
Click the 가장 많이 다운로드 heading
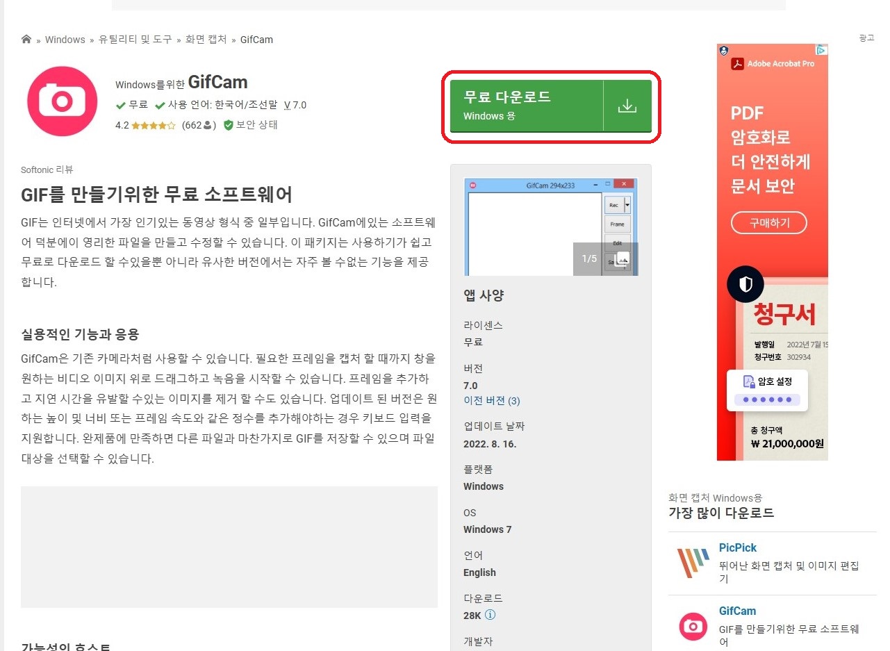[721, 513]
